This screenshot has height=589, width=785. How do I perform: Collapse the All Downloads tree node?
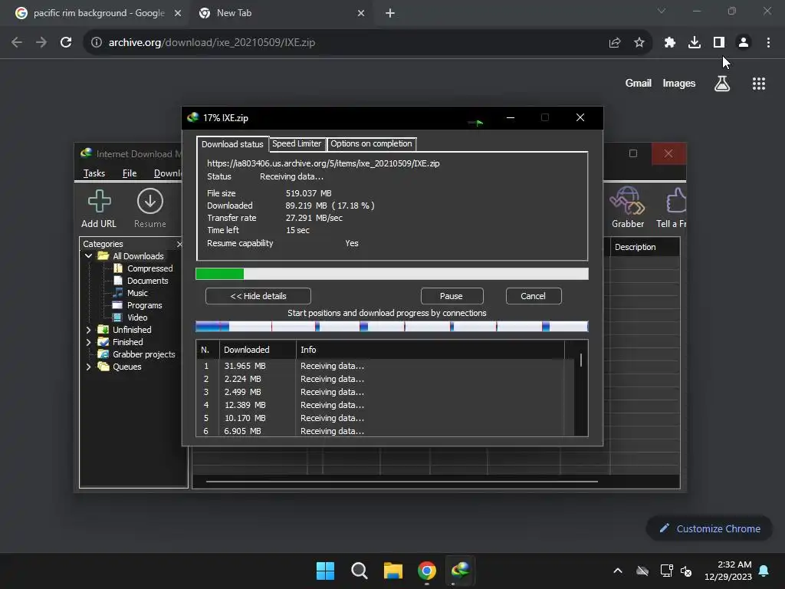89,256
